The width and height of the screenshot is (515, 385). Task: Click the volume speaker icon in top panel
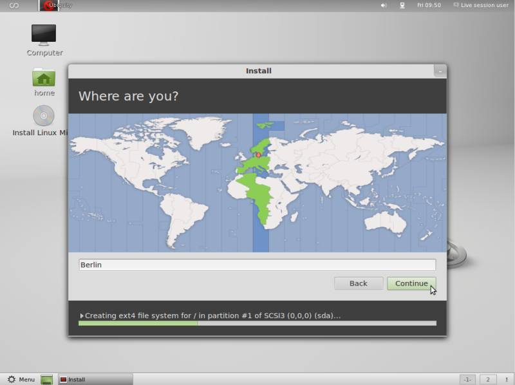pos(384,5)
